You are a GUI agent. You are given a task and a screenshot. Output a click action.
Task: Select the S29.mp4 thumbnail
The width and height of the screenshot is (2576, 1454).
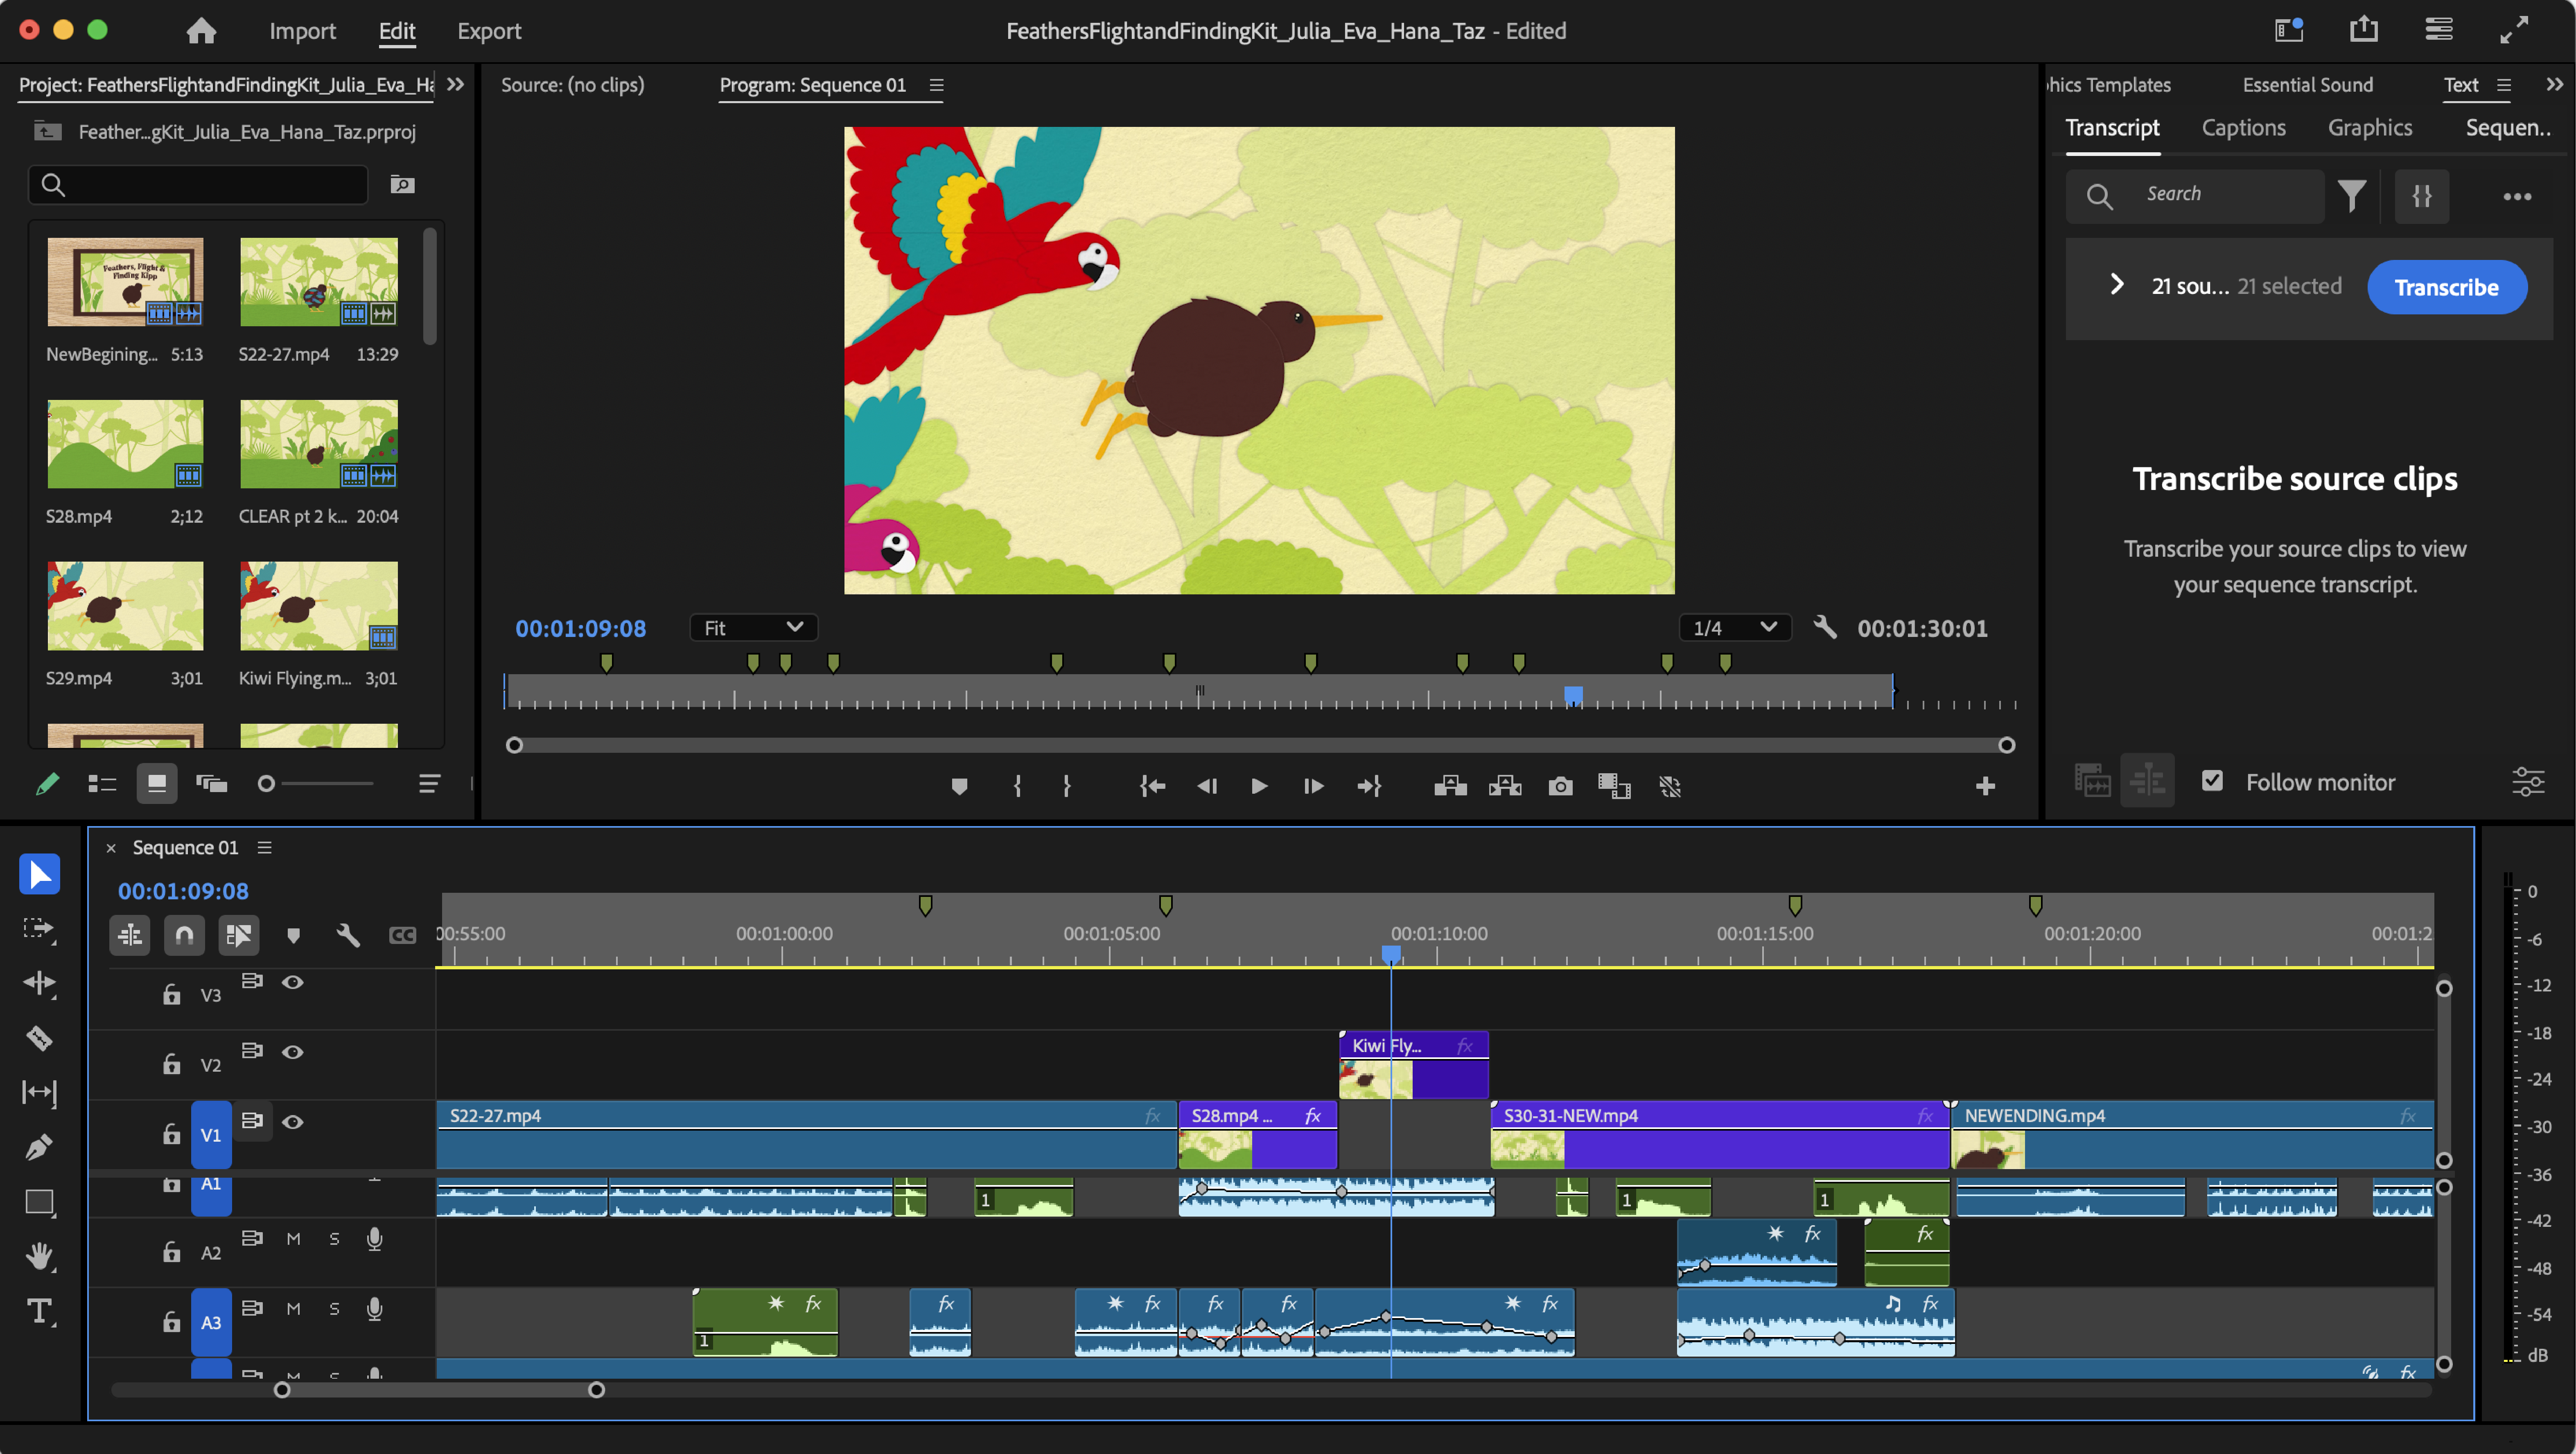(x=125, y=606)
